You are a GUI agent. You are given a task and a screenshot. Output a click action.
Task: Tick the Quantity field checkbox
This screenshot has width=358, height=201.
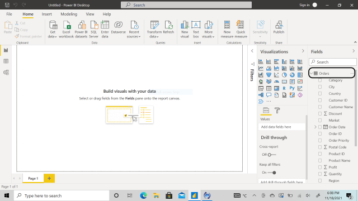click(x=320, y=174)
